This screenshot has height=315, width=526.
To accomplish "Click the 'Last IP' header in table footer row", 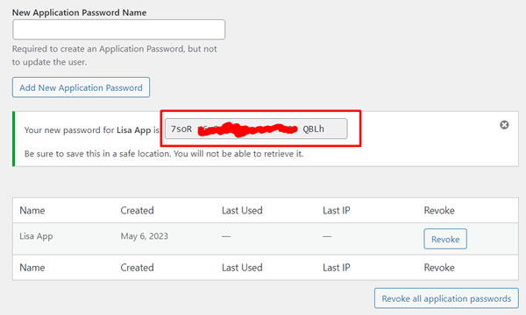I will pyautogui.click(x=336, y=268).
